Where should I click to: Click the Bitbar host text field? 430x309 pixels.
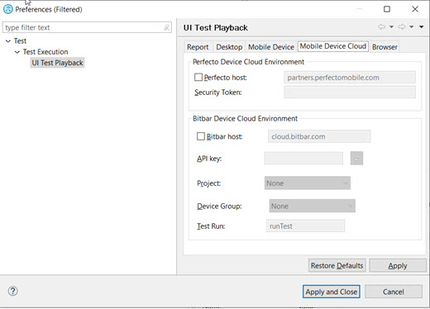(319, 136)
